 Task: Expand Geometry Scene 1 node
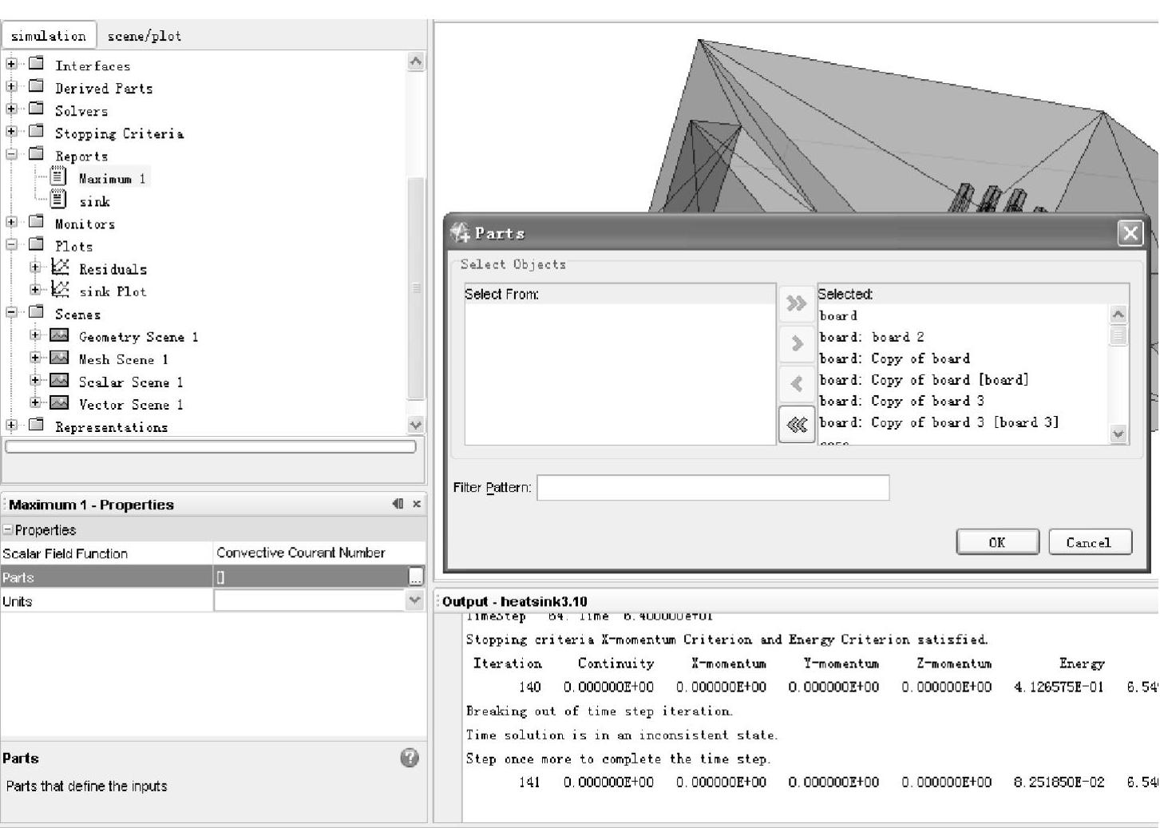[x=35, y=335]
